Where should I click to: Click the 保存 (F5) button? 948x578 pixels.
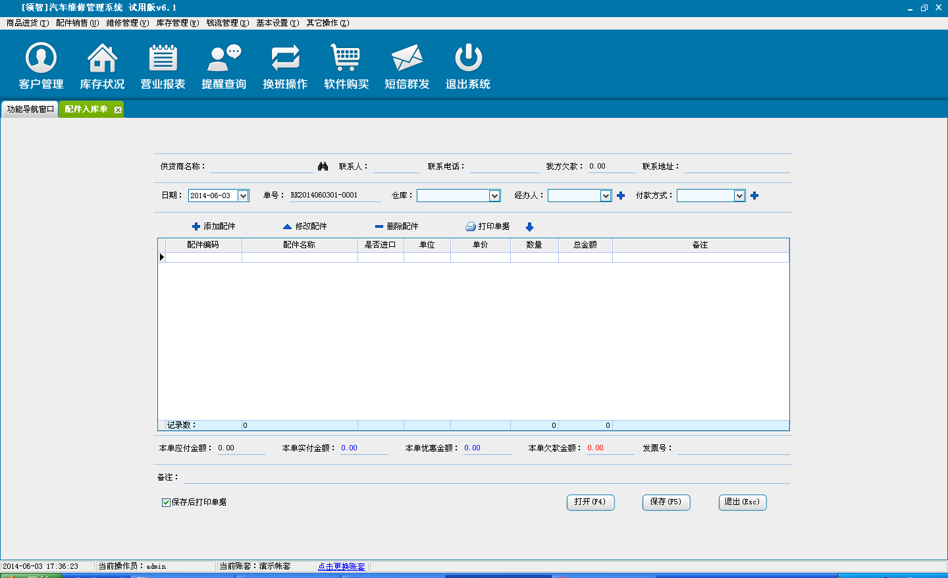pyautogui.click(x=666, y=502)
